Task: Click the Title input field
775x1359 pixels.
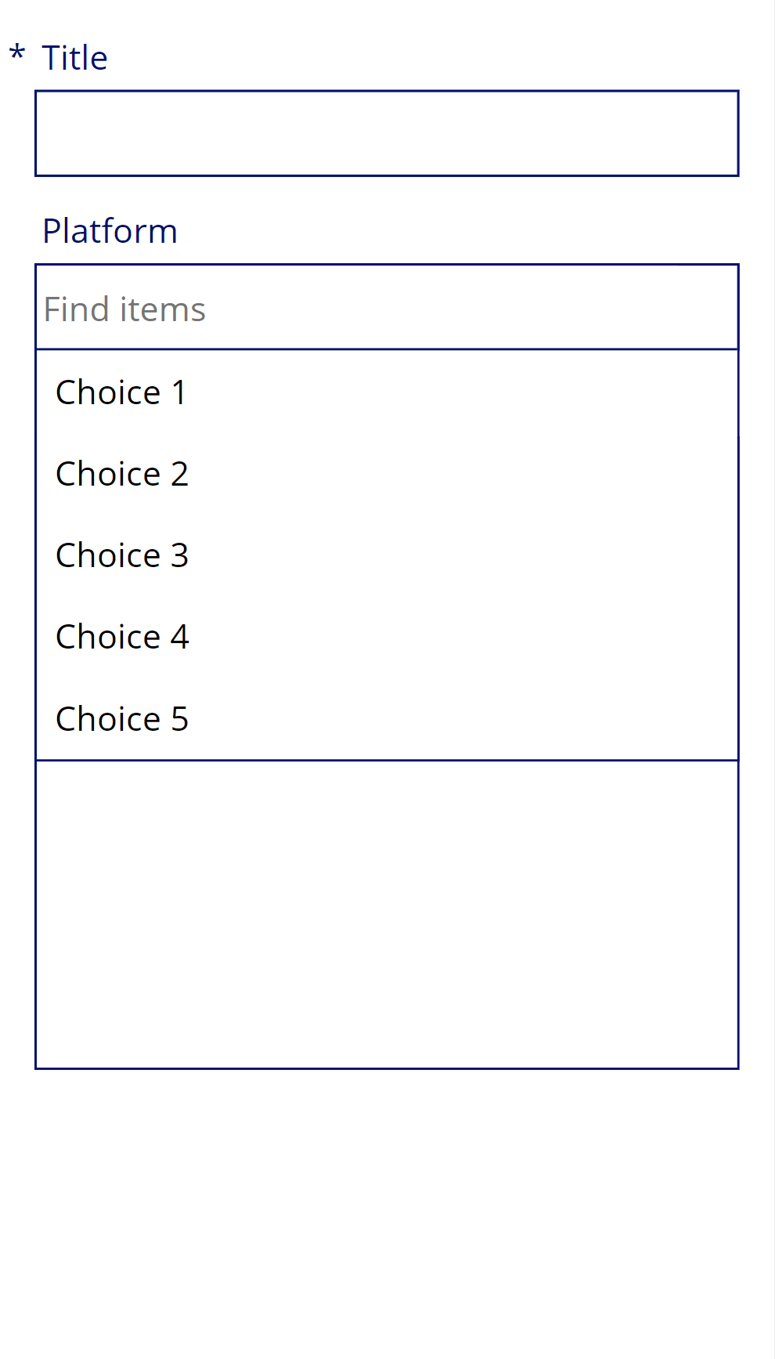Action: pos(387,133)
